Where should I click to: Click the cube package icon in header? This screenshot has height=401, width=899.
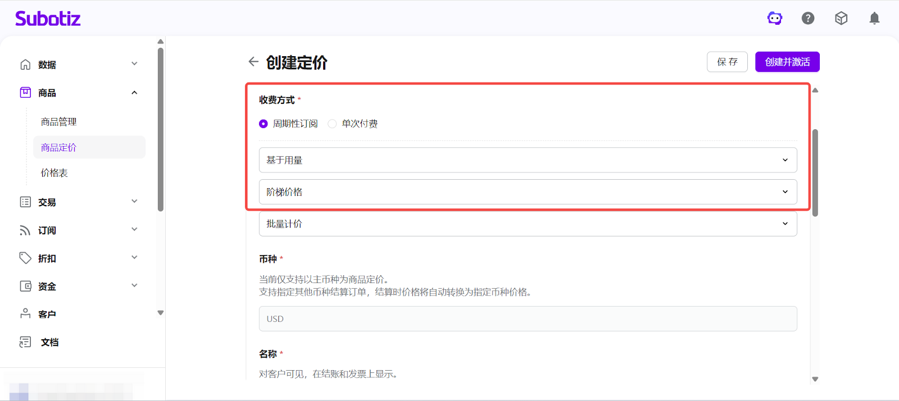tap(841, 19)
